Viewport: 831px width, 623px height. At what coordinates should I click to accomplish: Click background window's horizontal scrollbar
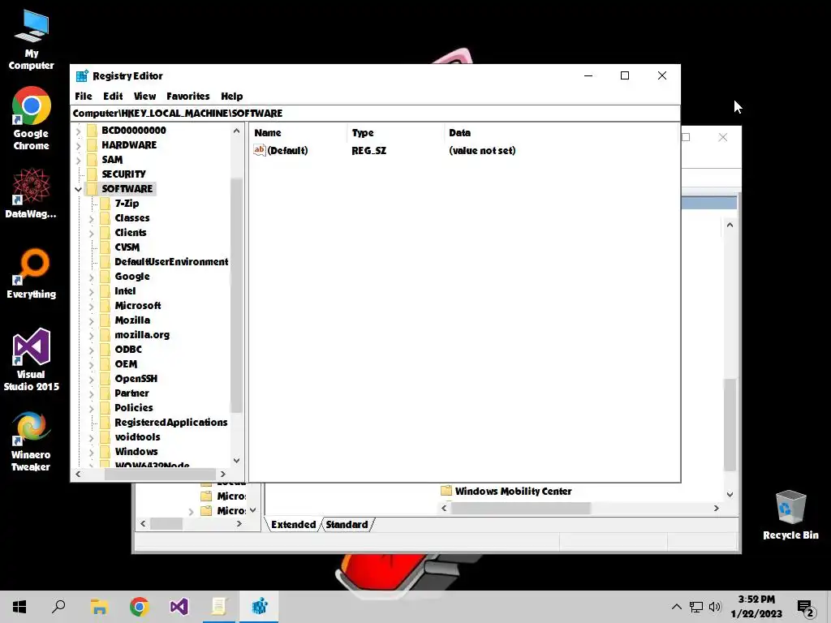pos(521,508)
